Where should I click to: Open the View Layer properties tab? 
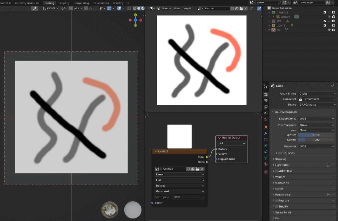[x=266, y=107]
